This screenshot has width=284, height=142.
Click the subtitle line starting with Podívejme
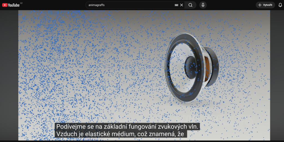pos(128,126)
